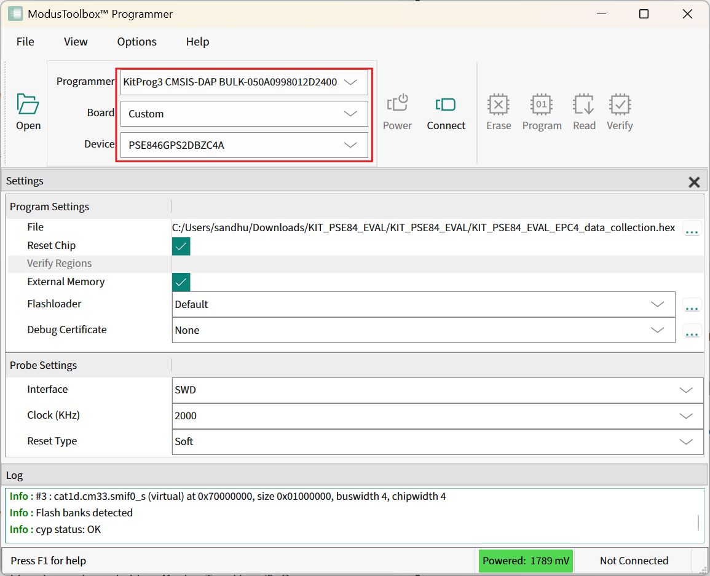This screenshot has height=576, width=710.
Task: Disable the External Memory checkbox
Action: [x=181, y=282]
